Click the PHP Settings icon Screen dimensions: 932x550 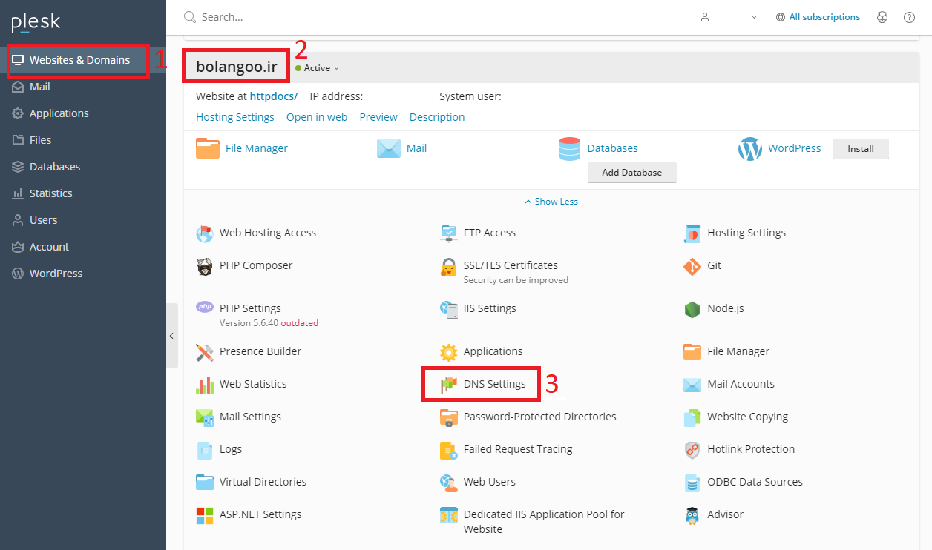click(x=205, y=308)
